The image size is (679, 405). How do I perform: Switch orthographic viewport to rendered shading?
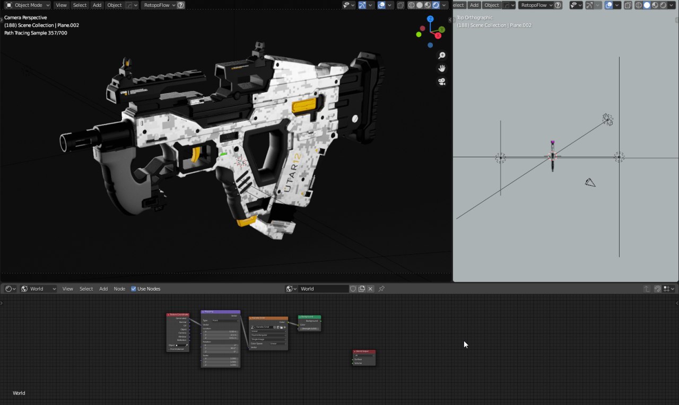click(x=663, y=5)
